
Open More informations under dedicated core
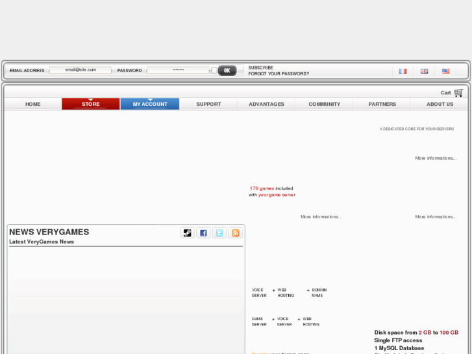[x=436, y=158]
